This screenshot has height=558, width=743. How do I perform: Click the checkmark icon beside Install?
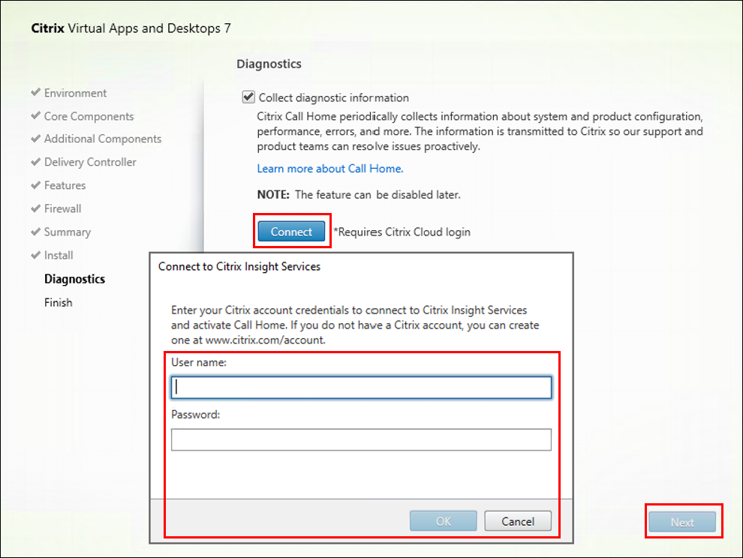[35, 254]
